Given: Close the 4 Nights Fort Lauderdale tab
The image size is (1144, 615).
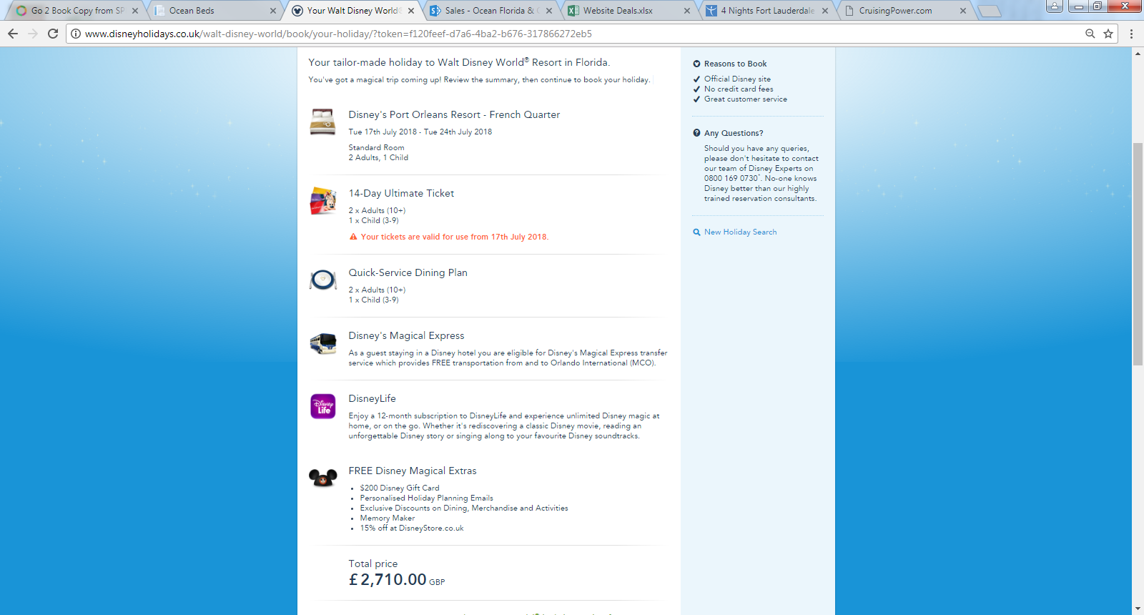Looking at the screenshot, I should tap(825, 11).
